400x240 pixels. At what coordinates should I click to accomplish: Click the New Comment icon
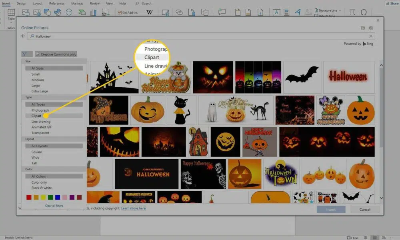(222, 12)
